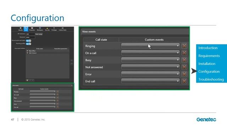Focus the Password input field
The width and height of the screenshot is (227, 127).
click(30, 37)
